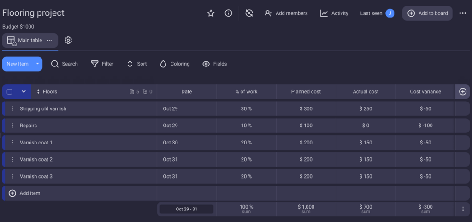
Task: Select the Varnish coat 1 item
Action: [36, 143]
